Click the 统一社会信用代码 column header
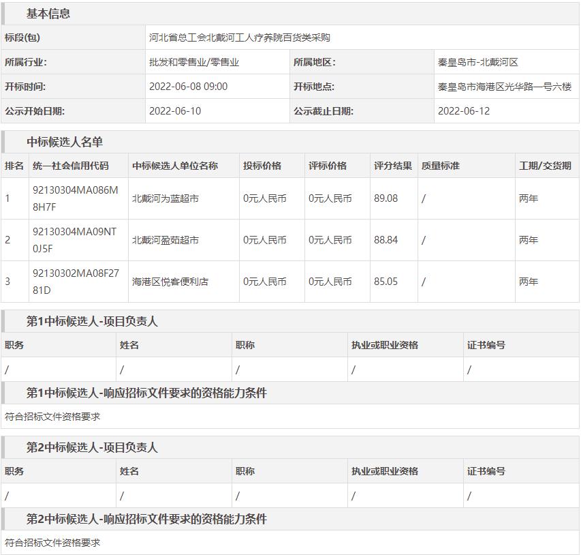This screenshot has height=555, width=581. point(70,166)
